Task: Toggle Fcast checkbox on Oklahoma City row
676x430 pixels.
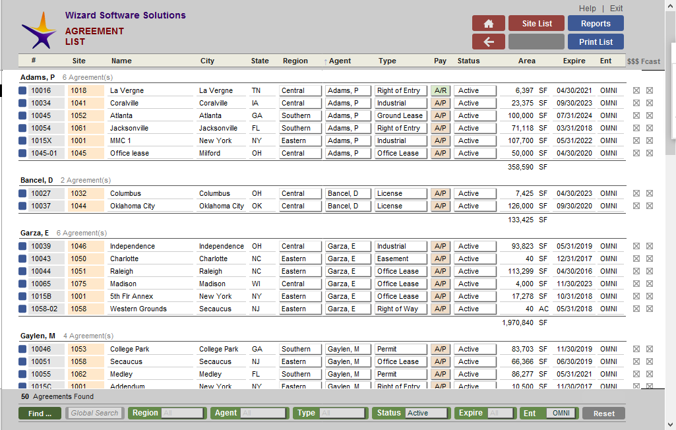Action: tap(650, 206)
